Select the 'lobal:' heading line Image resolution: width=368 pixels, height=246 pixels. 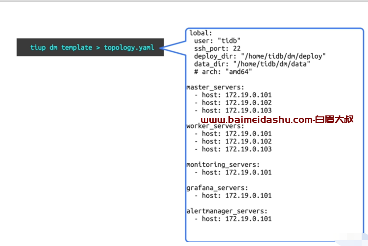point(201,33)
